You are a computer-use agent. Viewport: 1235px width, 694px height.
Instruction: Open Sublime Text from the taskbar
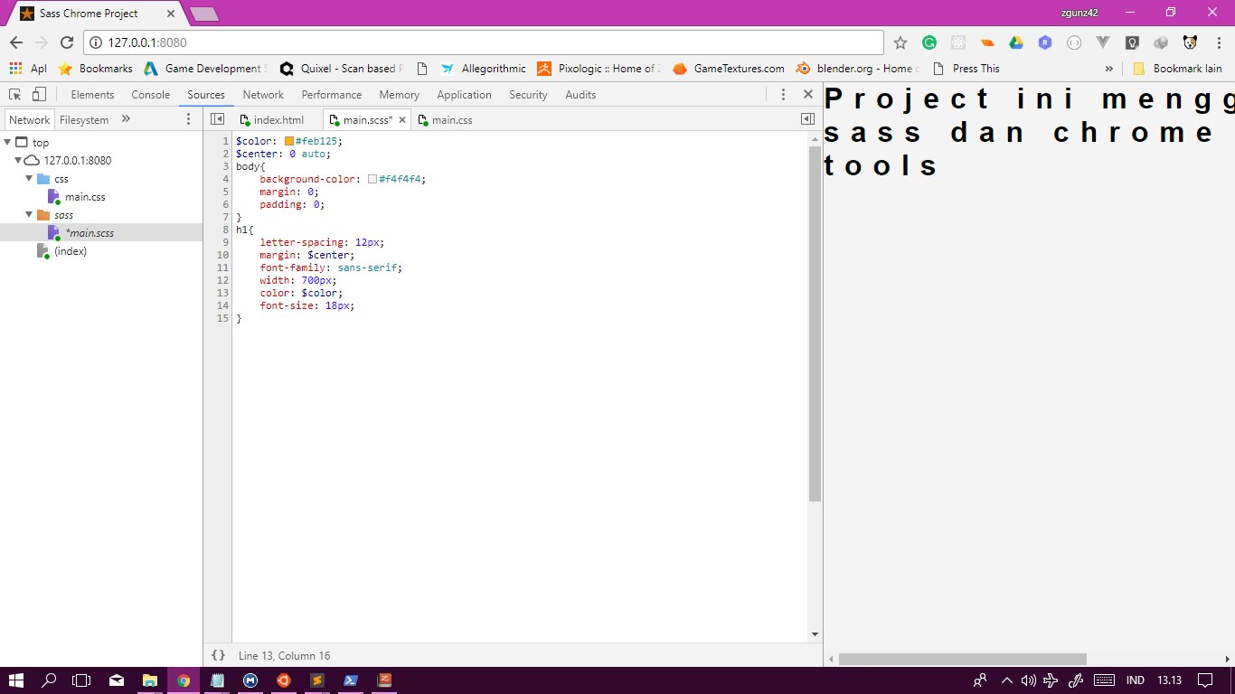(x=316, y=680)
